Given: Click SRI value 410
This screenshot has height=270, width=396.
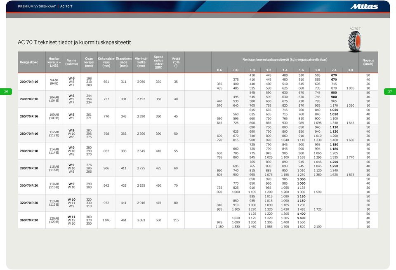Looking at the screenshot, I should pyautogui.click(x=158, y=151).
